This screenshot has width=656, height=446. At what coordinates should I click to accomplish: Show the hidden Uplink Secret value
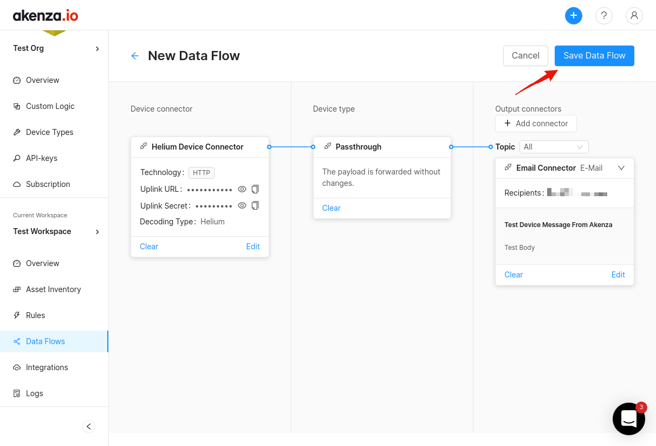(242, 205)
